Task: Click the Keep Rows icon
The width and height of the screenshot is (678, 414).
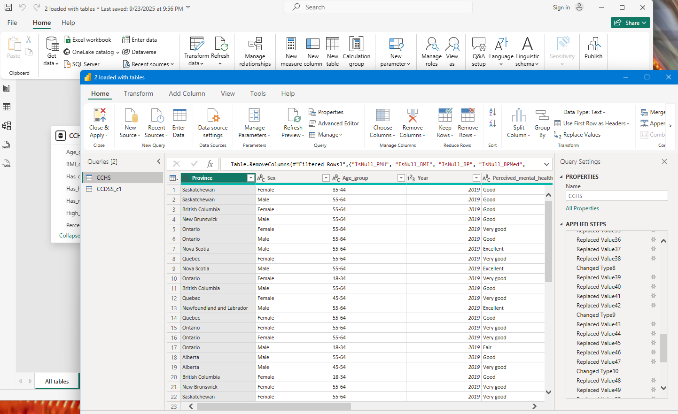Action: pyautogui.click(x=445, y=115)
